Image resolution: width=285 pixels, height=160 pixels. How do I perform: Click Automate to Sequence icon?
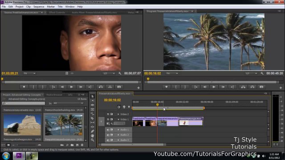pyautogui.click(x=62, y=145)
